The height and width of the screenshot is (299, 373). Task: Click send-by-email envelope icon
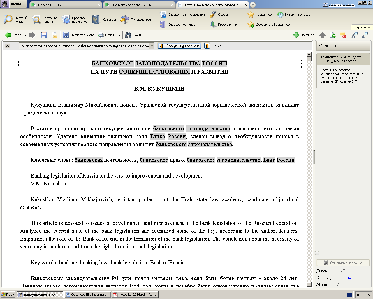54,35
